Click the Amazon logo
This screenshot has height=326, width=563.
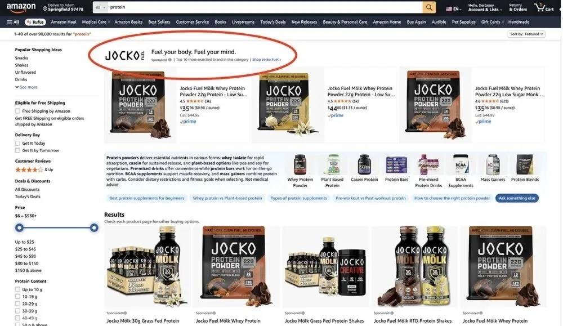21,7
